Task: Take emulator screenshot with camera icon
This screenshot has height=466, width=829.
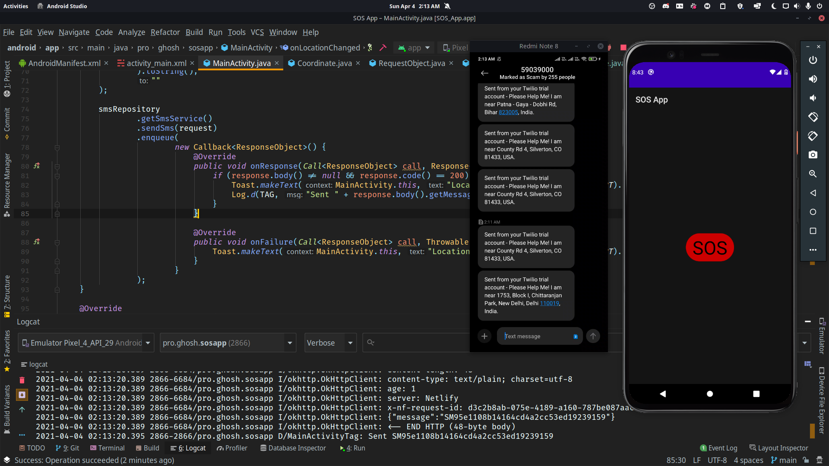Action: (x=813, y=155)
